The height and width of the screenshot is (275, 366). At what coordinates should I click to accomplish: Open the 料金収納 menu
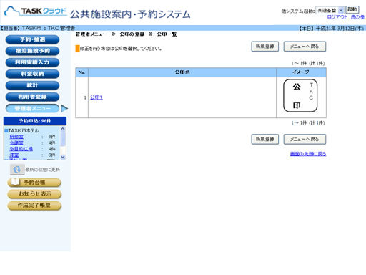pos(32,74)
